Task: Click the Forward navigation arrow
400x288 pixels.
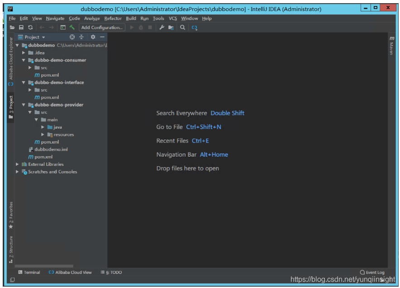Action: 51,28
